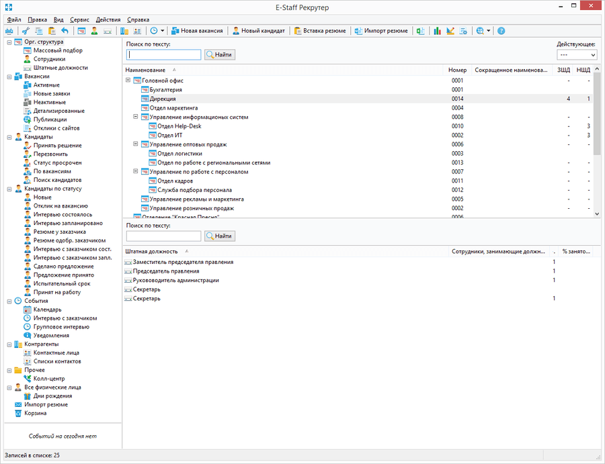Click the chart with pencil icon

450,31
